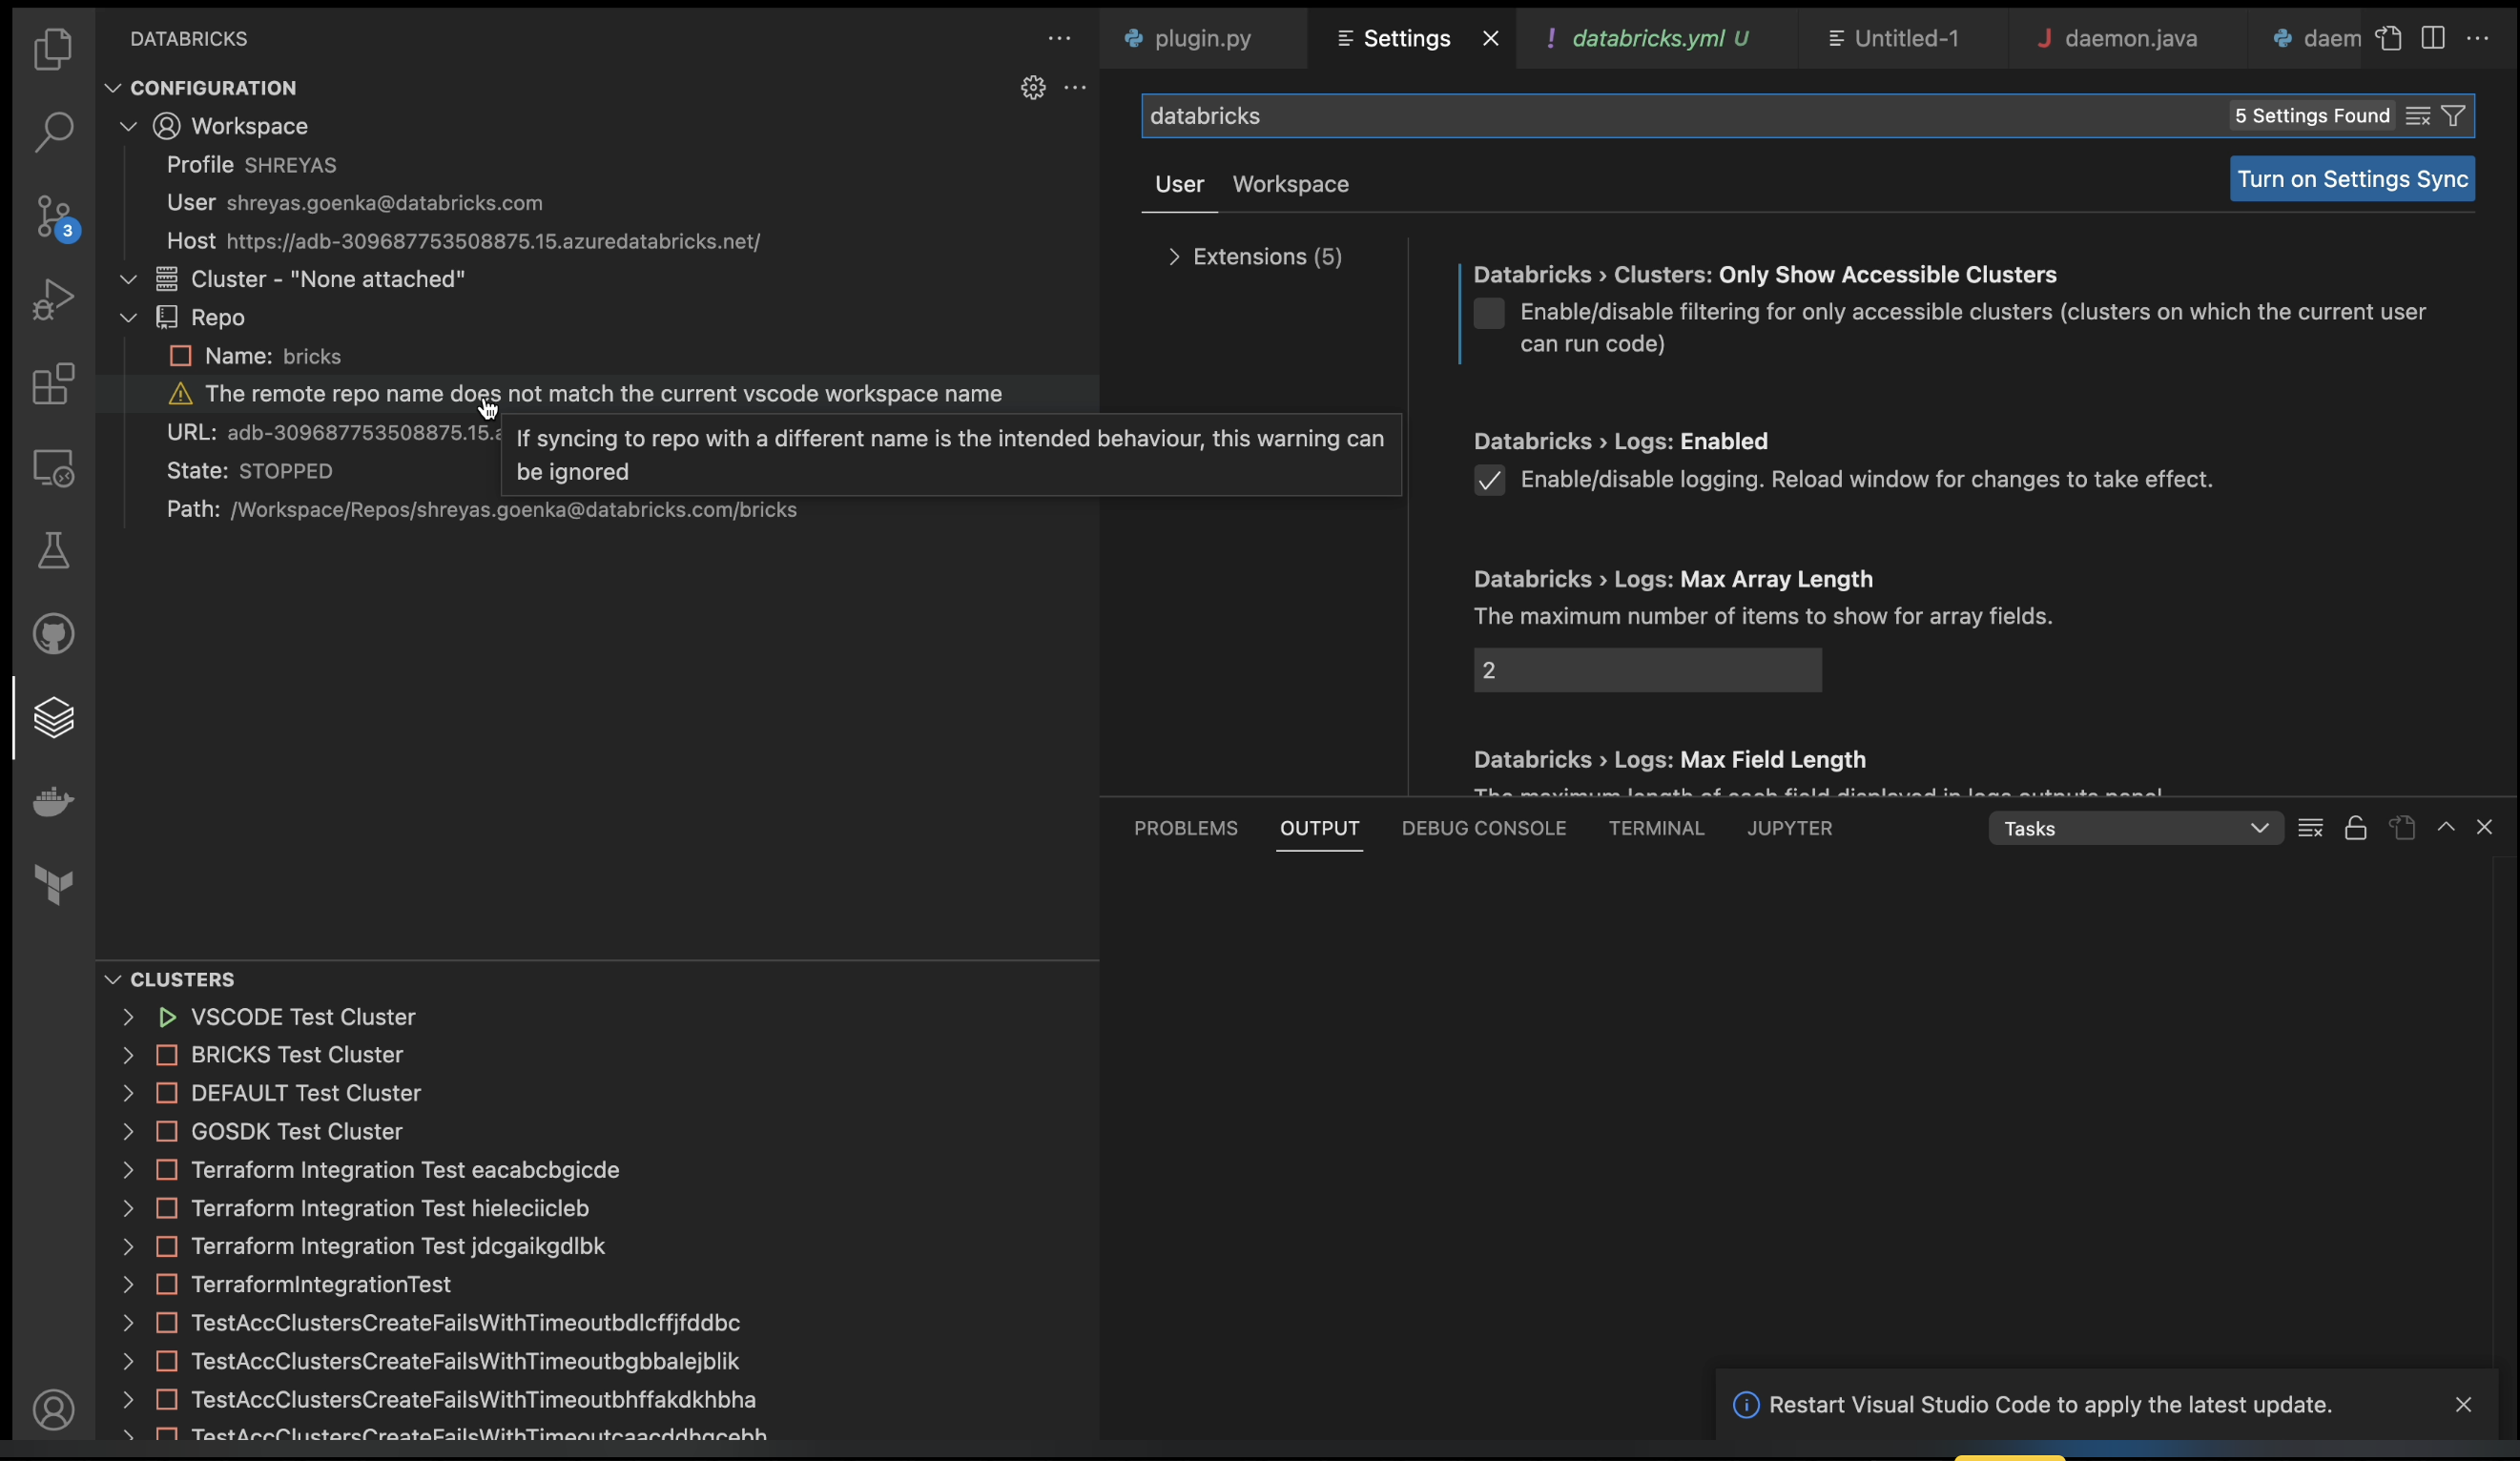Click the Max Array Length input field
This screenshot has width=2520, height=1461.
tap(1647, 670)
